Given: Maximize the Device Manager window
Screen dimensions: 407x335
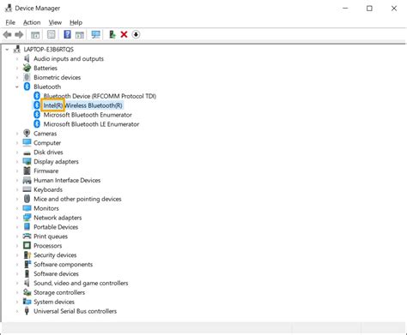Looking at the screenshot, I should point(369,9).
